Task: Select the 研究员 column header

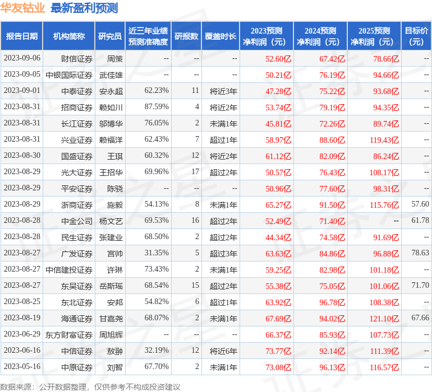Action: click(110, 36)
